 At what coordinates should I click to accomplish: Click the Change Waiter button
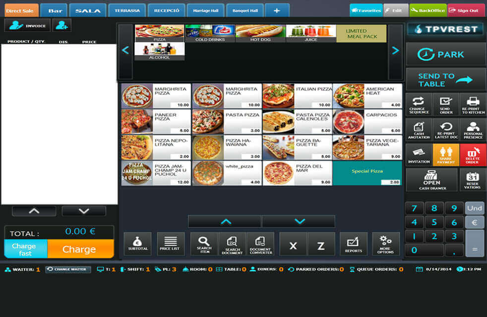point(68,269)
